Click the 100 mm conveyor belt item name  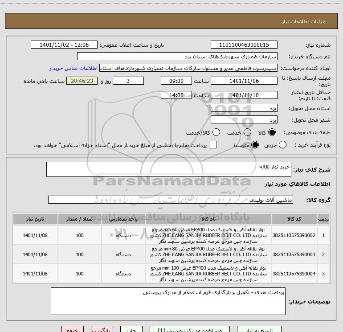point(208,274)
